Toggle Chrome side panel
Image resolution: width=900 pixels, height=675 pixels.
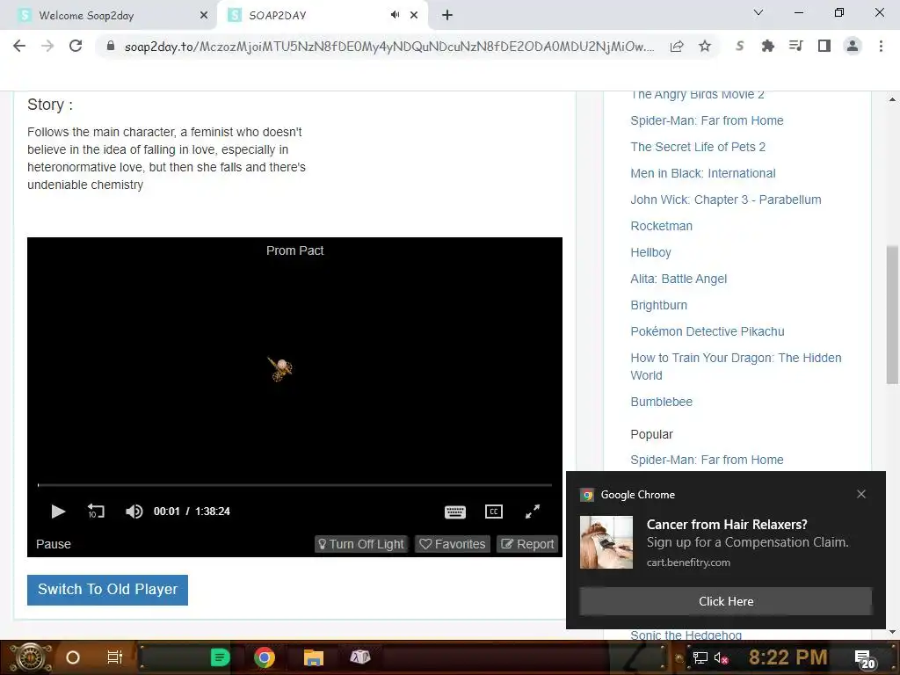coord(824,46)
